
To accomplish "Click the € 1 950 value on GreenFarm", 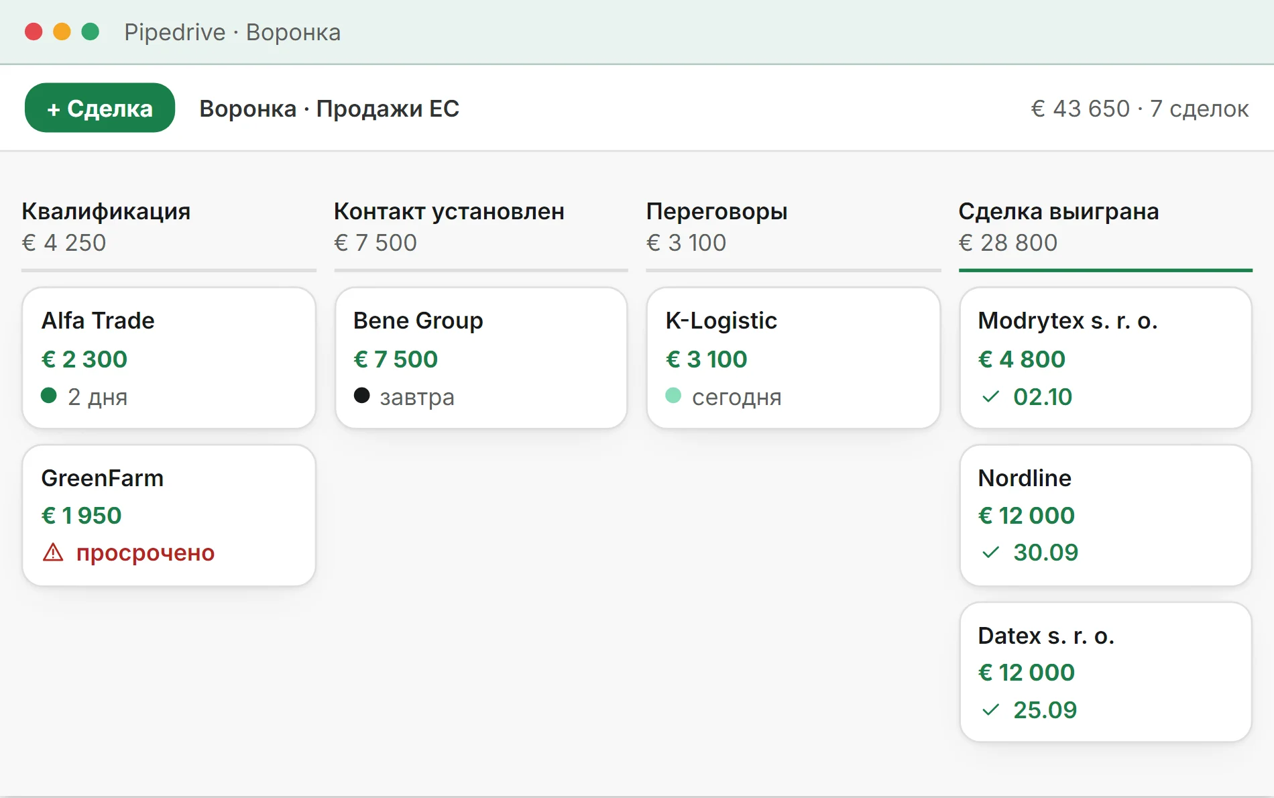I will pos(82,515).
